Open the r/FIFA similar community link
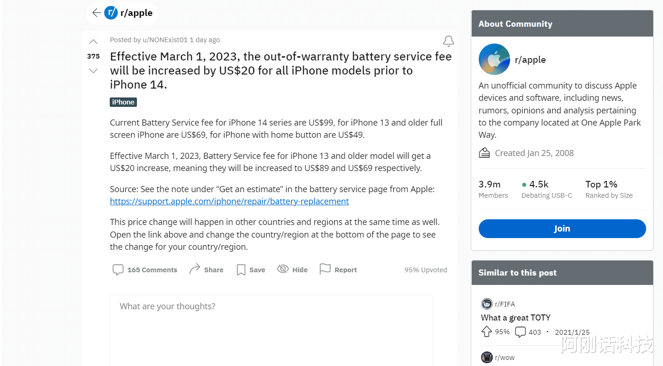 505,304
